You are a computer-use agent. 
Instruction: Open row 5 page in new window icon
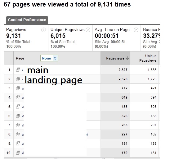pos(18,107)
